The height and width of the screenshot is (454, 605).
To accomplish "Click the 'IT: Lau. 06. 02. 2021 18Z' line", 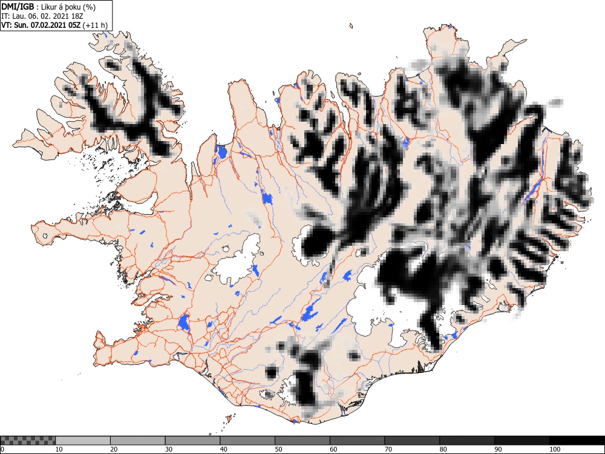I will coord(42,16).
